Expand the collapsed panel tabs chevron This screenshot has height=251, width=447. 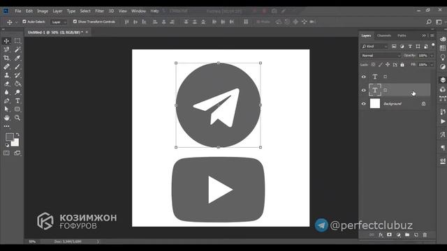[424, 36]
